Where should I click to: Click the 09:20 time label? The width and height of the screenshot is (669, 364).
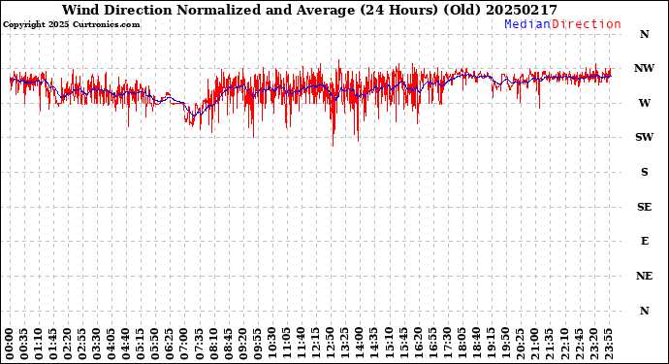click(242, 345)
